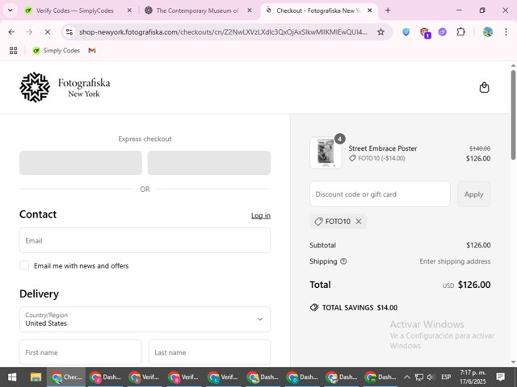Viewport: 517px width, 387px height.
Task: Click the right express checkout button
Action: pos(209,163)
